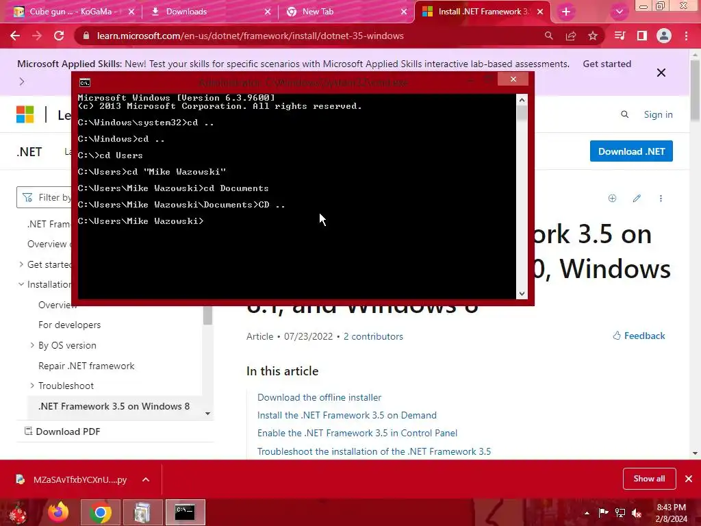Open Firefox from the taskbar
The image size is (701, 526).
[x=58, y=512]
